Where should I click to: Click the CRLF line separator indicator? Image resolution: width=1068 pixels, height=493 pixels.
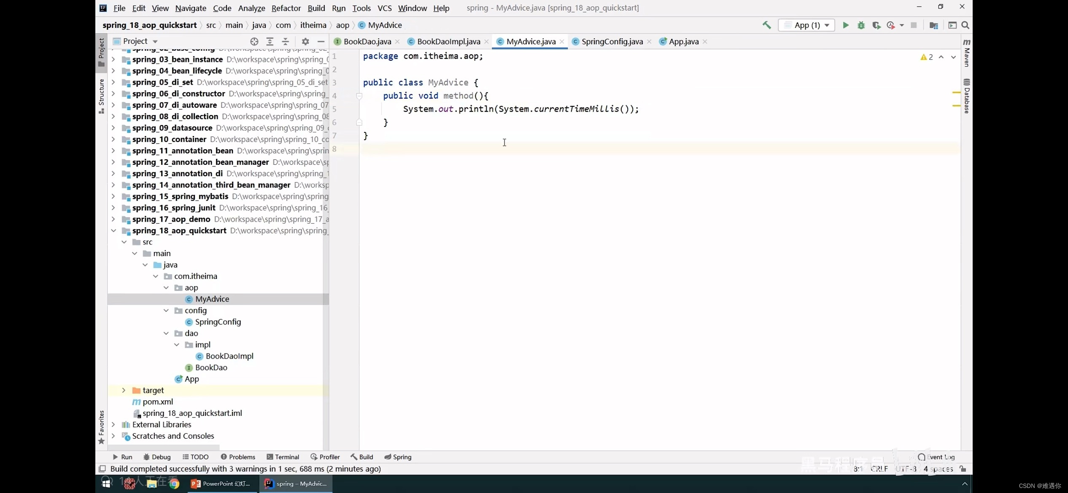[879, 469]
